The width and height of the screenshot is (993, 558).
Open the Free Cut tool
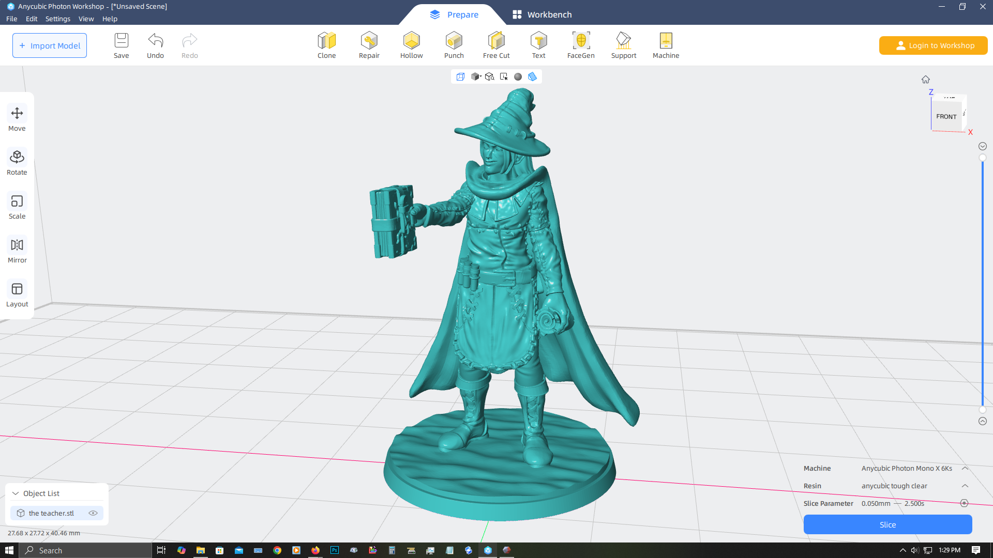(496, 45)
